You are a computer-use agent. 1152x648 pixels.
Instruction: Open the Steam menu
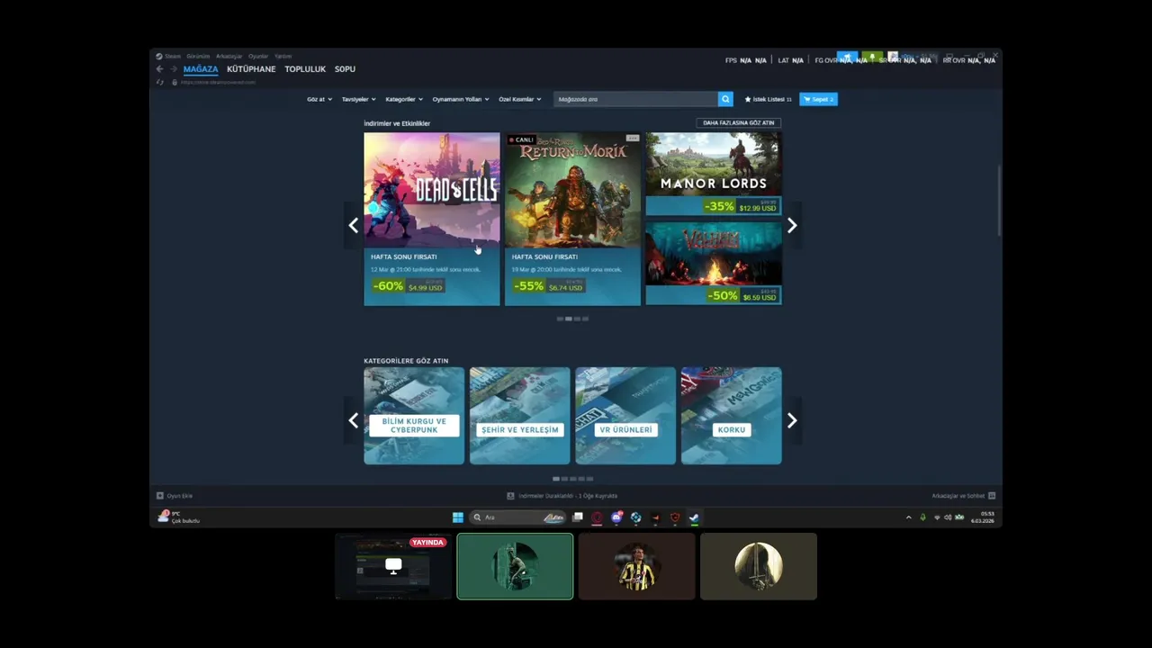point(167,56)
